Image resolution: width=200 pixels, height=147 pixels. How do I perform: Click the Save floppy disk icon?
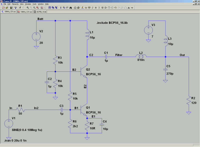(x=11, y=8)
